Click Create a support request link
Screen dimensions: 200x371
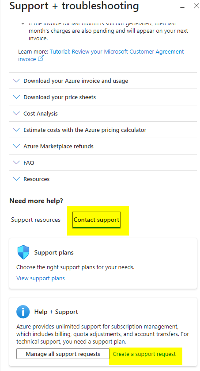pos(144,354)
